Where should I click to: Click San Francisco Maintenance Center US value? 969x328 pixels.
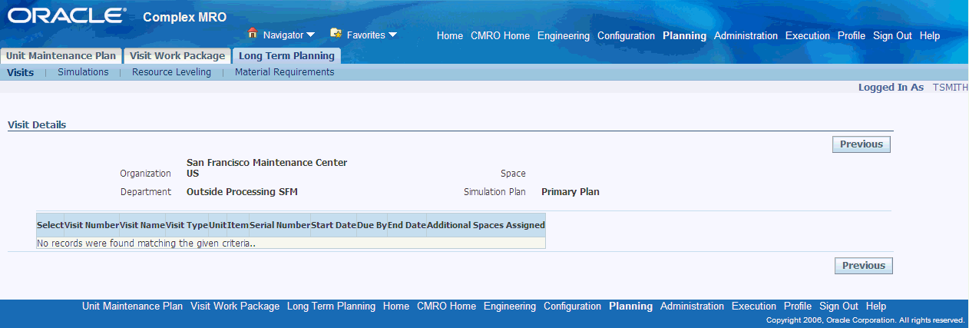[x=266, y=168]
